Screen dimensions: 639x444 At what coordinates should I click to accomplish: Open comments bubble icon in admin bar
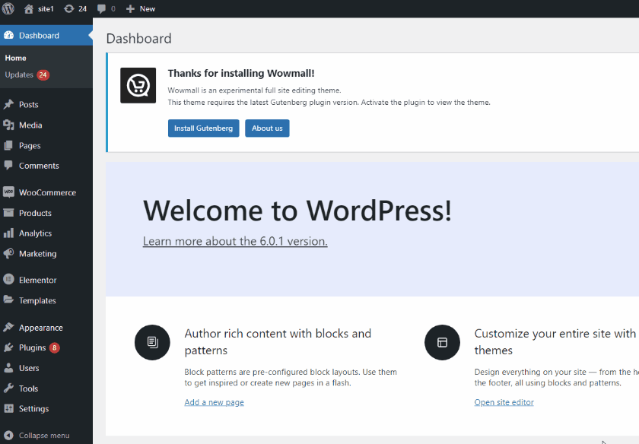[x=101, y=9]
